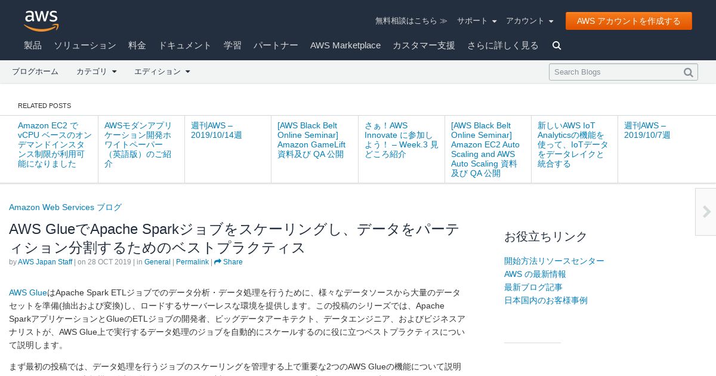Click the Search Blogs magnifier icon
This screenshot has height=376, width=716.
tap(689, 72)
